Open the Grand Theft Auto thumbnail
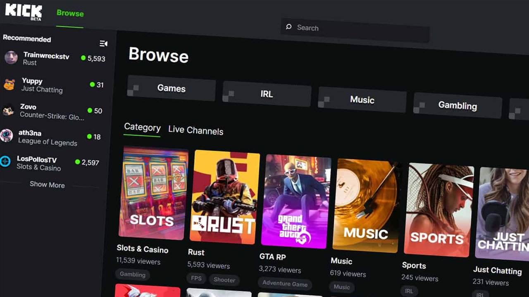 (296, 202)
